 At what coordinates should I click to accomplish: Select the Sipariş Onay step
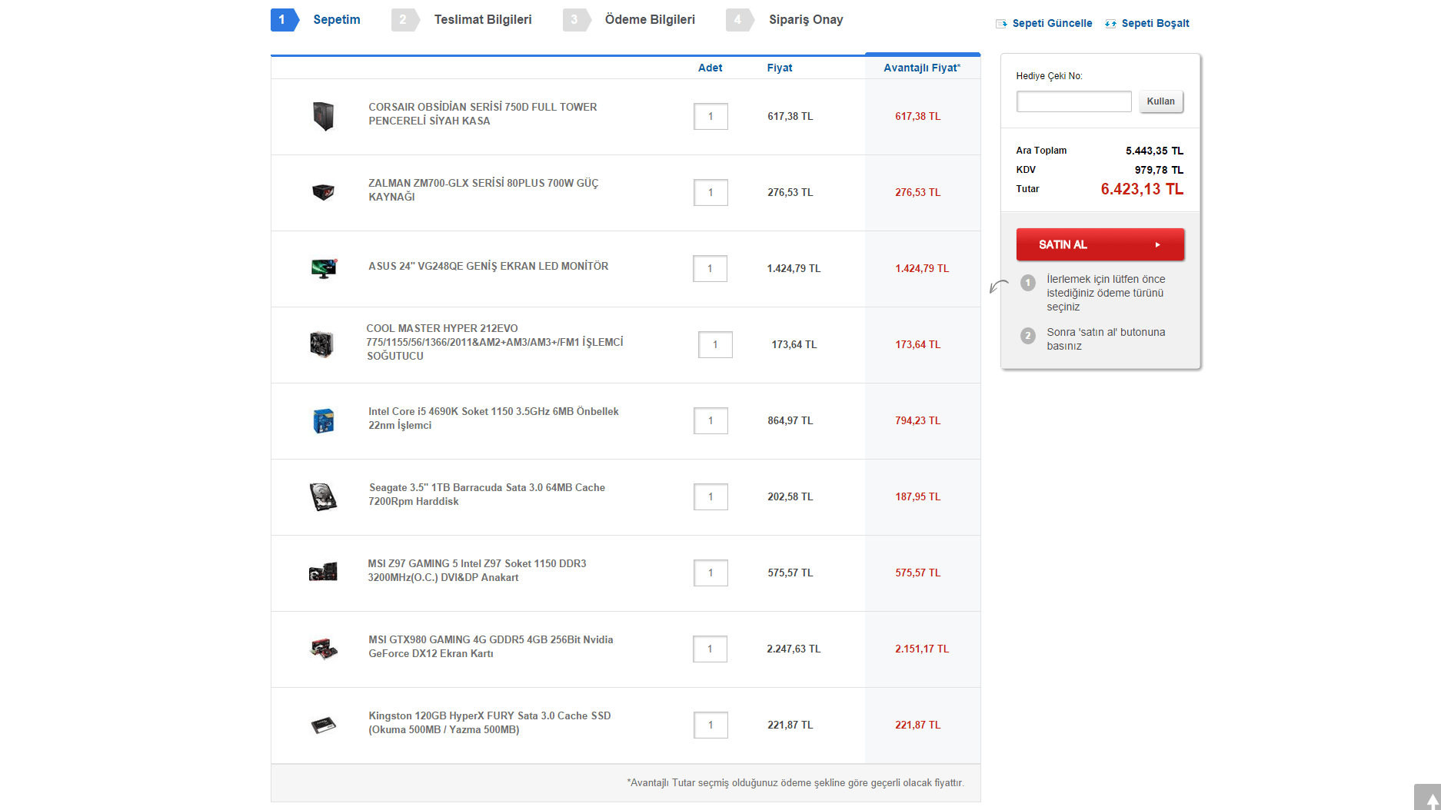pyautogui.click(x=805, y=20)
